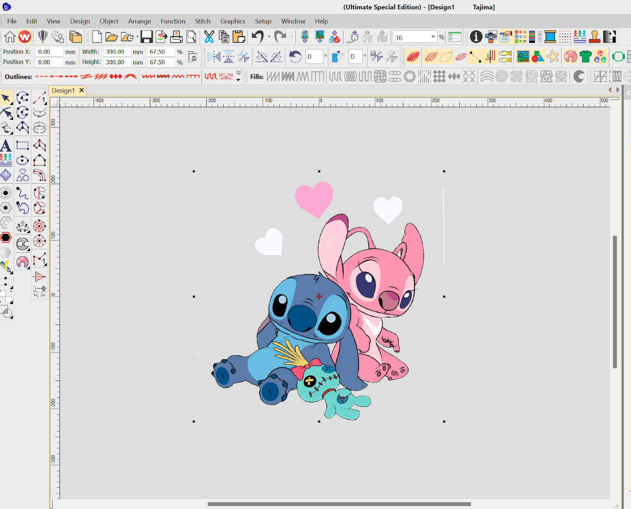Toggle the Color-Object List icon

coord(521,37)
